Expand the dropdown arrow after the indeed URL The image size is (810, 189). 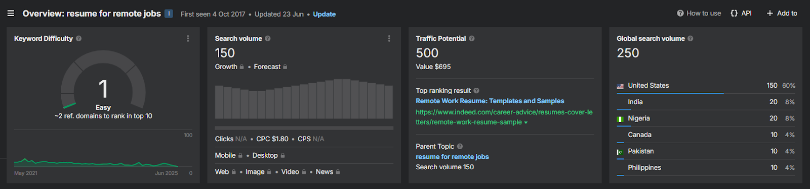525,122
